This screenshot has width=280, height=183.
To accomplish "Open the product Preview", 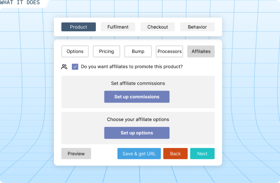I will point(76,154).
